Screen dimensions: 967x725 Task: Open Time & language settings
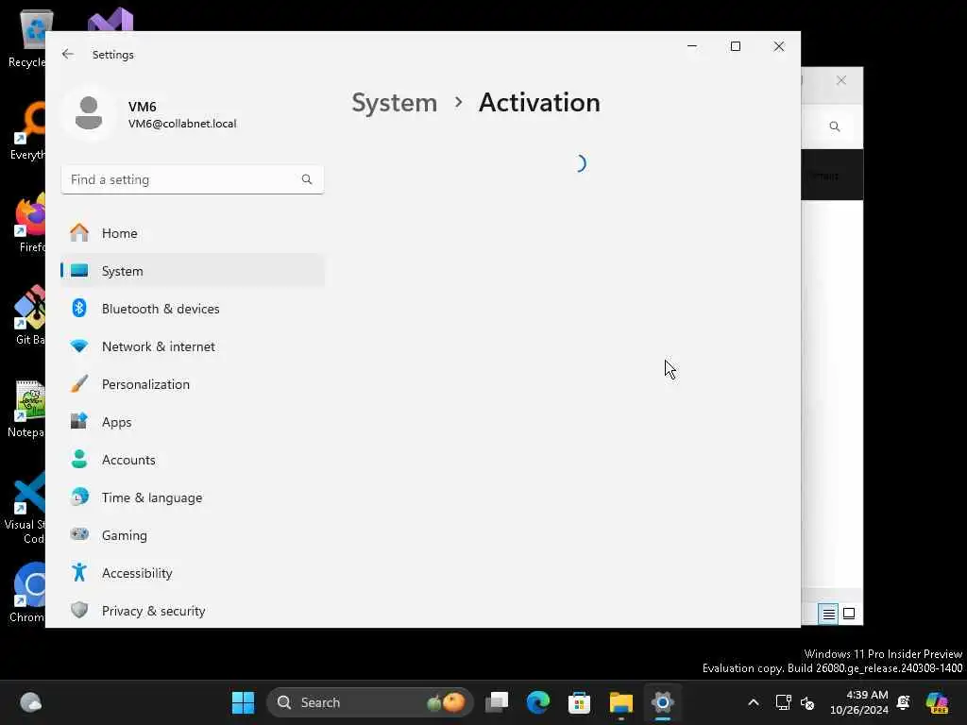pos(193,497)
